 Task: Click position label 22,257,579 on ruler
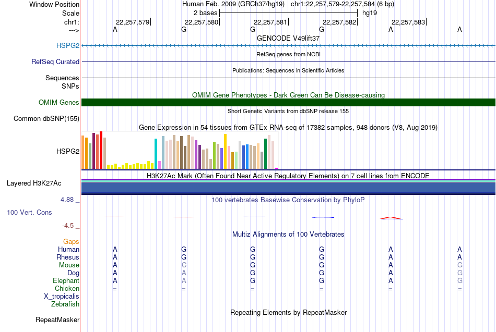click(133, 22)
